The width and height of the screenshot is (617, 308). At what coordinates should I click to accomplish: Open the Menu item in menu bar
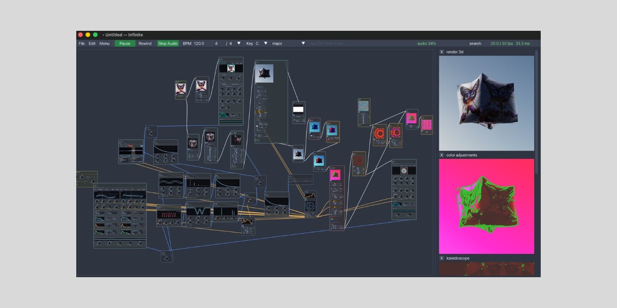coord(104,44)
